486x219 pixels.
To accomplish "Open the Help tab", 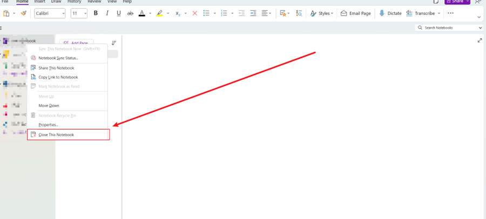I will (x=127, y=2).
